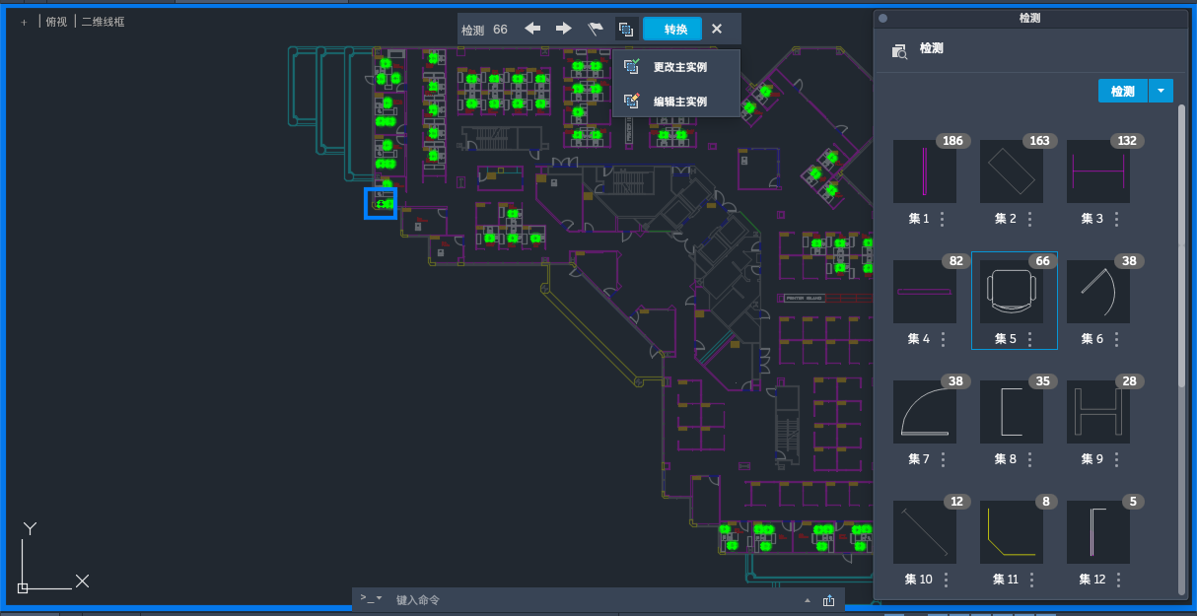The image size is (1197, 616).
Task: Click the 检测 panel header icon
Action: tap(899, 51)
